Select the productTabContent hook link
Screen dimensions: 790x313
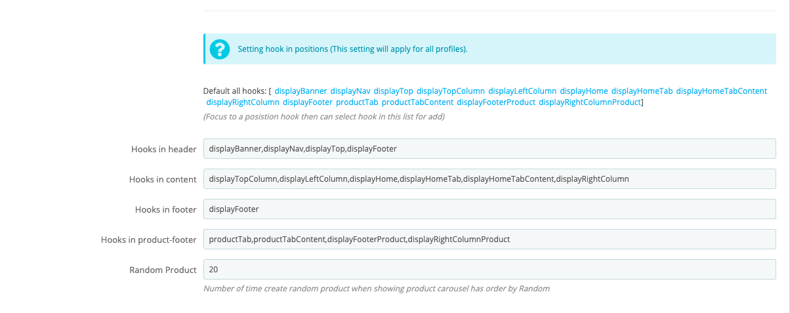pyautogui.click(x=417, y=102)
